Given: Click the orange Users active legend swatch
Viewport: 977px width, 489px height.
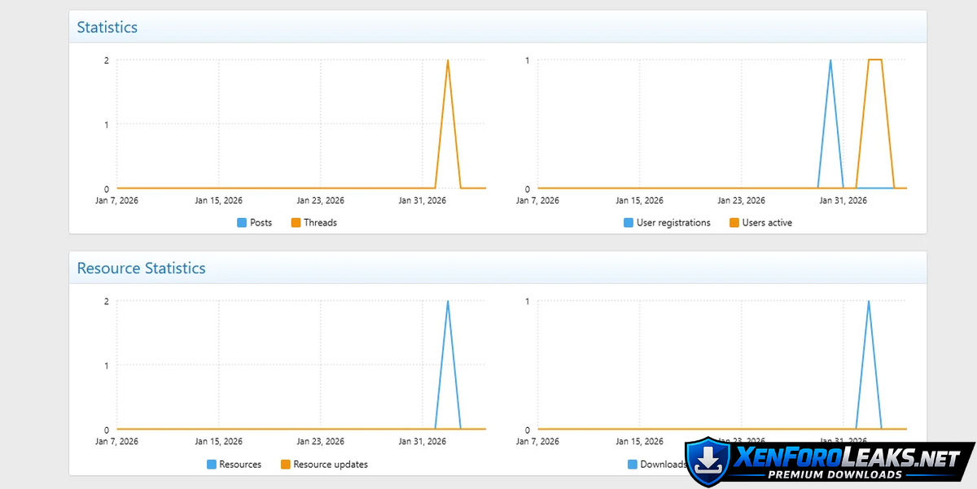Looking at the screenshot, I should point(734,223).
